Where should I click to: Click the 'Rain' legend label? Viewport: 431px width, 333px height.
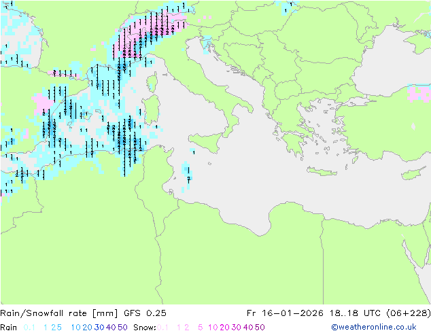9,328
